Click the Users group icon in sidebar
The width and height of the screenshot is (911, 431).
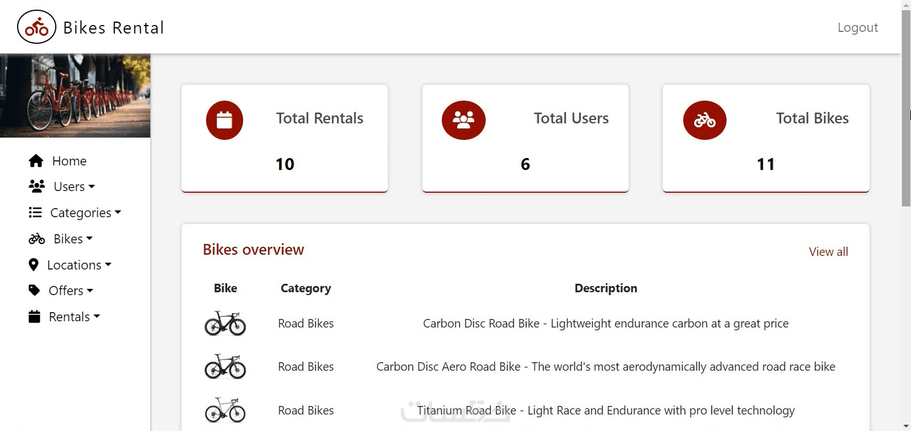pos(37,186)
